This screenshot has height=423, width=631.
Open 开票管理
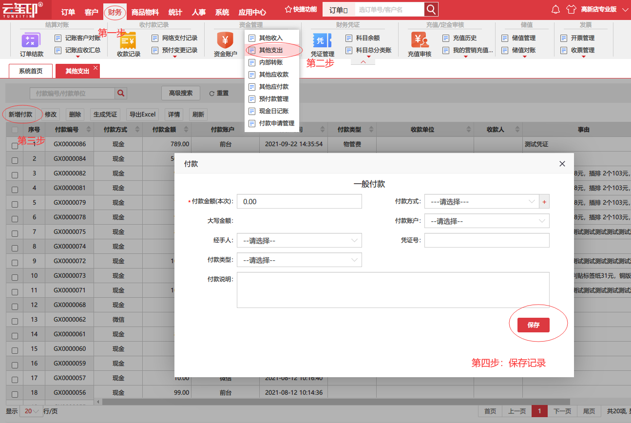(x=577, y=38)
